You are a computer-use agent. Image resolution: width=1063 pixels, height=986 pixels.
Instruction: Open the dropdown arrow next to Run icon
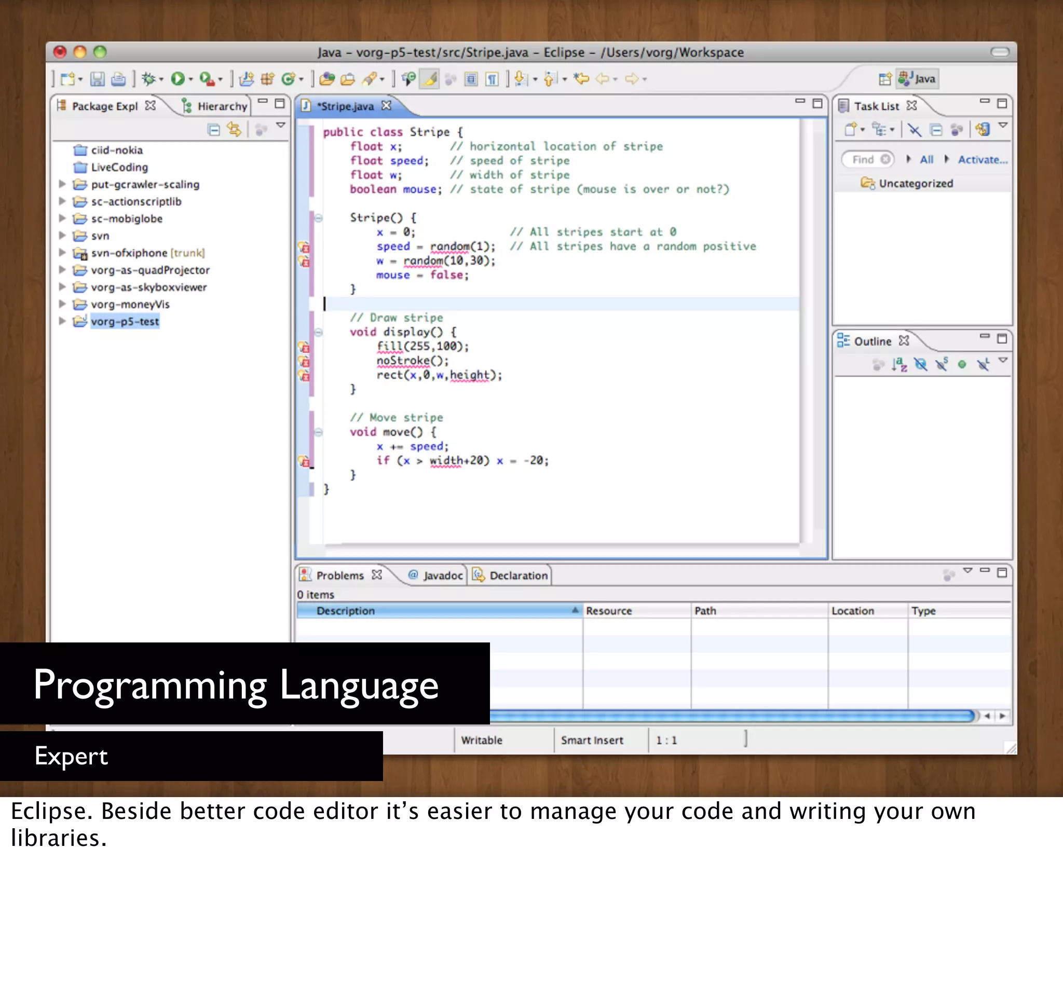(190, 79)
